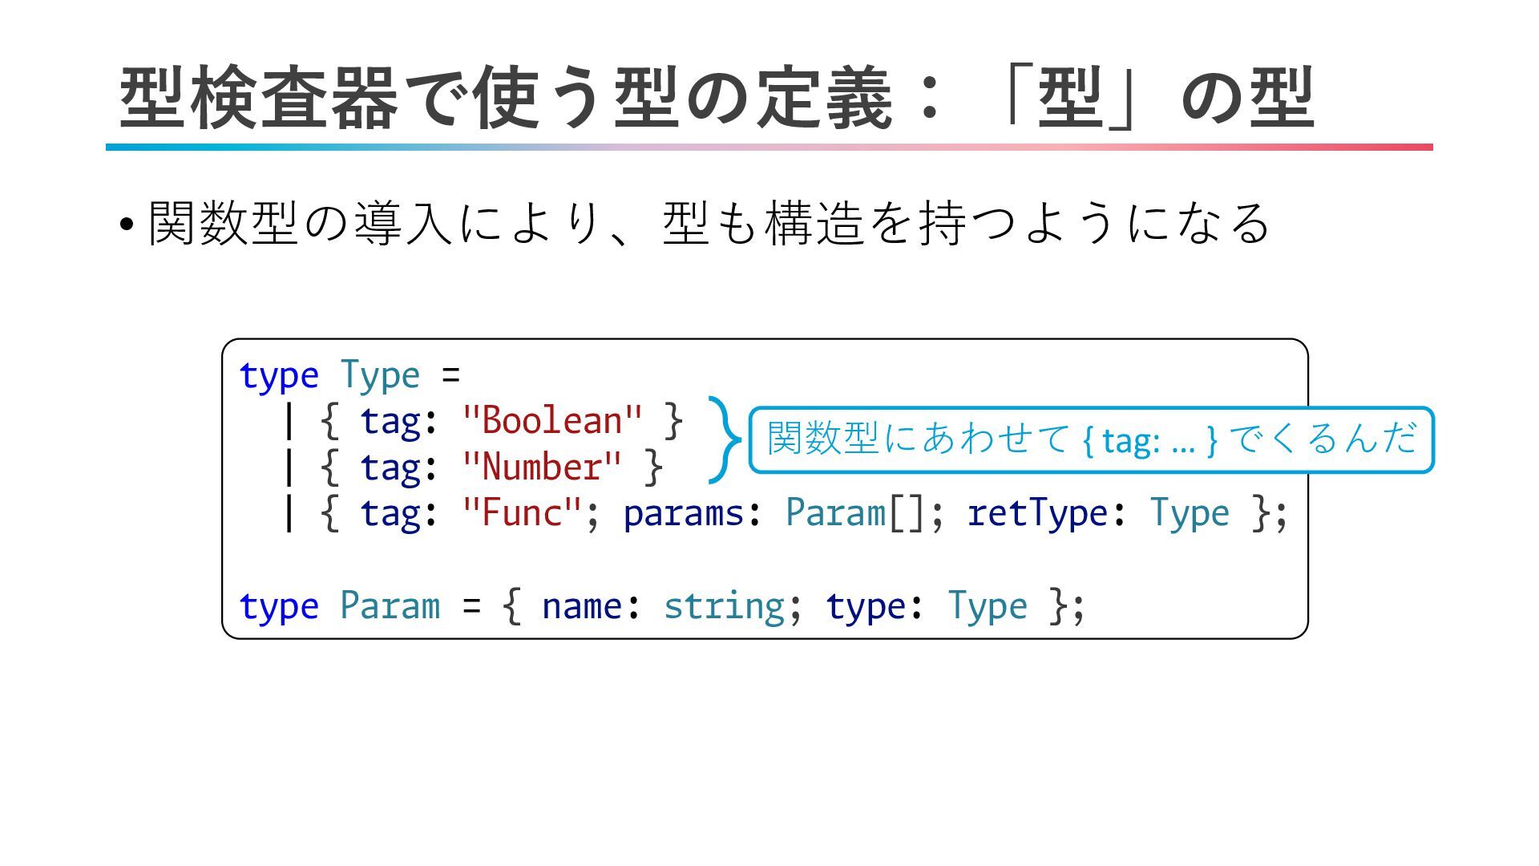Click the "Func" string in the code
Screen dimensions: 1539x866
coord(522,513)
